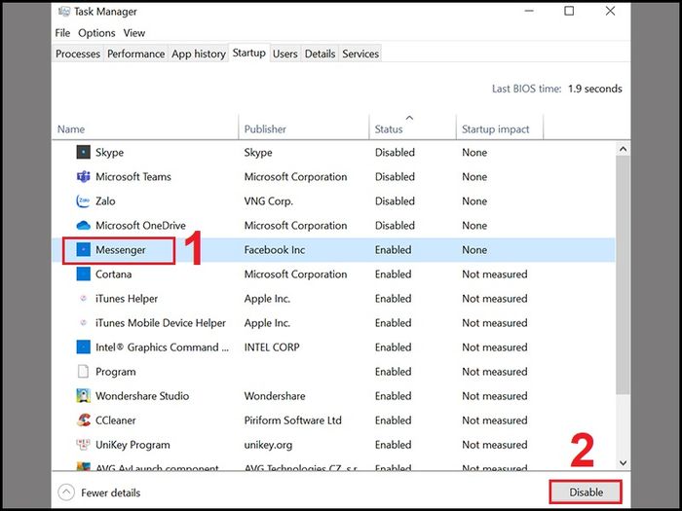Select the Messenger startup entry
The image size is (682, 511).
(121, 250)
